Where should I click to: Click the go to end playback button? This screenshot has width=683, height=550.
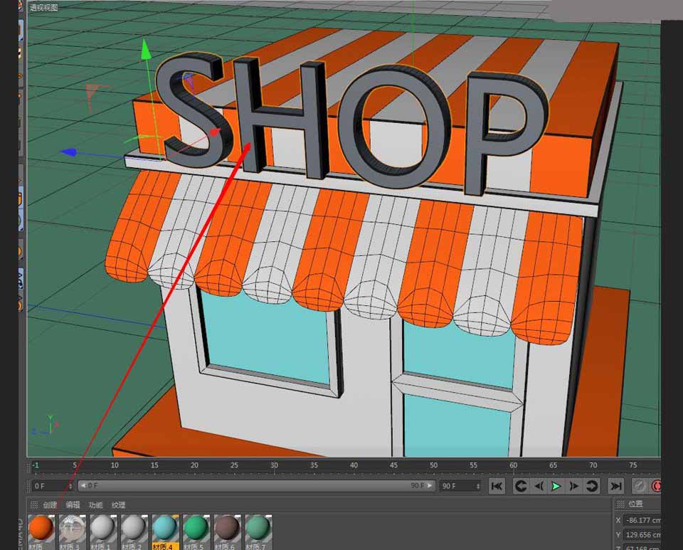coord(616,486)
